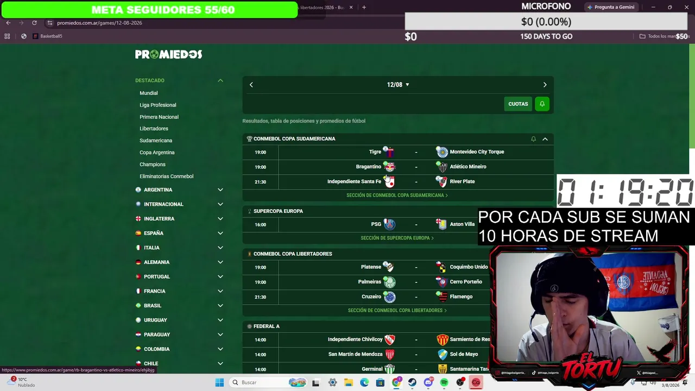The image size is (695, 391).
Task: Open Mundial in the sidebar
Action: click(x=148, y=93)
